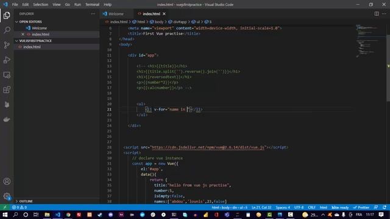Open the Windows Action Center icon

click(381, 215)
